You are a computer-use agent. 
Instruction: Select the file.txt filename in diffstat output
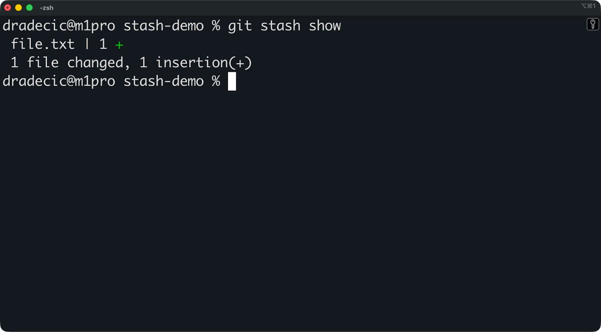[42, 44]
